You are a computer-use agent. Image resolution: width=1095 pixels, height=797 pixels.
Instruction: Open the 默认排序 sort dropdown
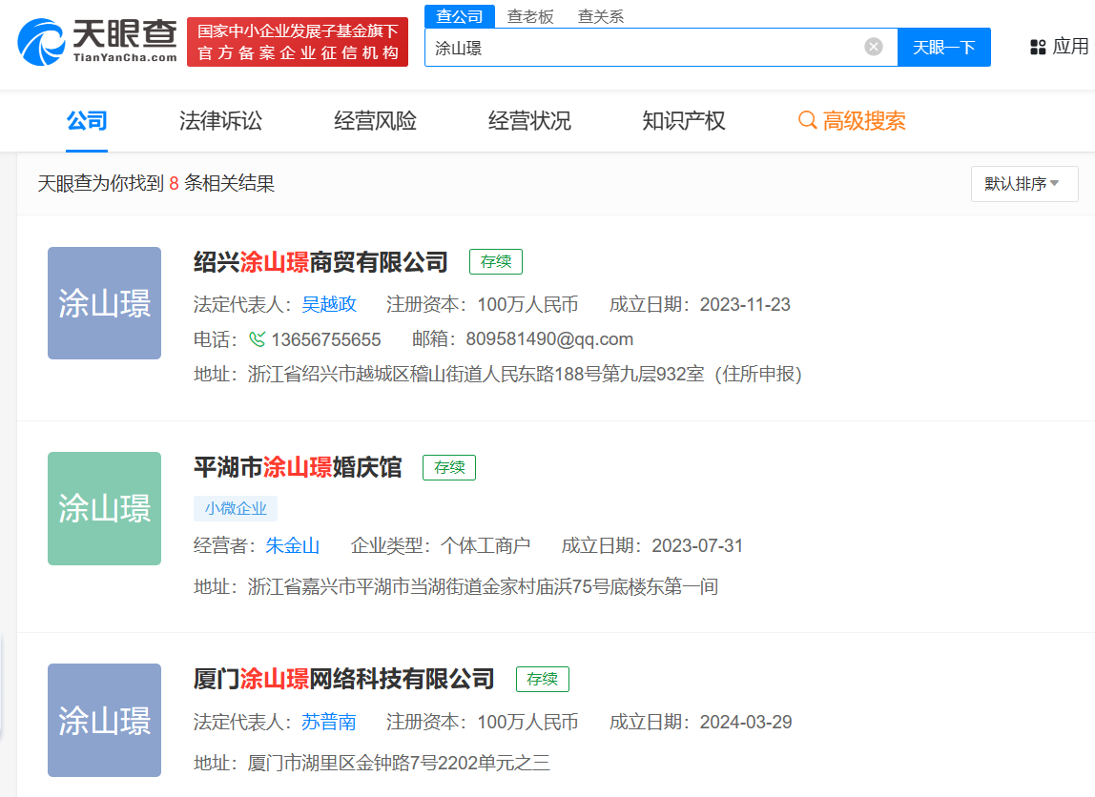[1023, 183]
